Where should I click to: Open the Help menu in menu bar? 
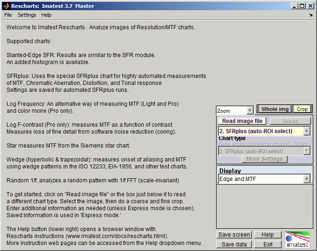pos(46,15)
